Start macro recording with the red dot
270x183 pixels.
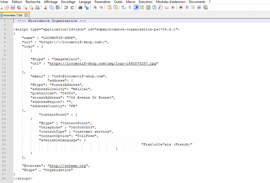point(181,8)
